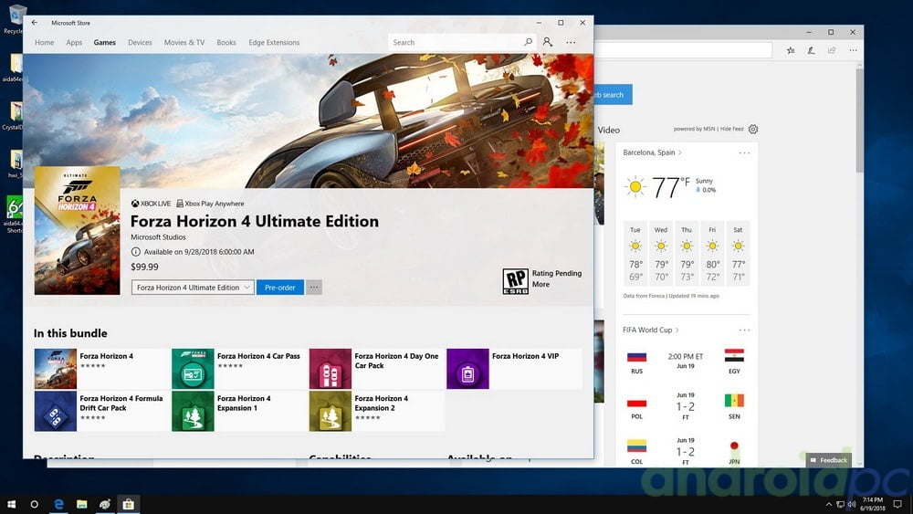
Task: Open Forza Horizon 4 bundle thumbnail
Action: click(56, 369)
